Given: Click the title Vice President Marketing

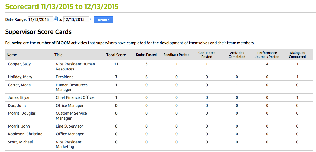Looking at the screenshot, I should [x=69, y=144].
